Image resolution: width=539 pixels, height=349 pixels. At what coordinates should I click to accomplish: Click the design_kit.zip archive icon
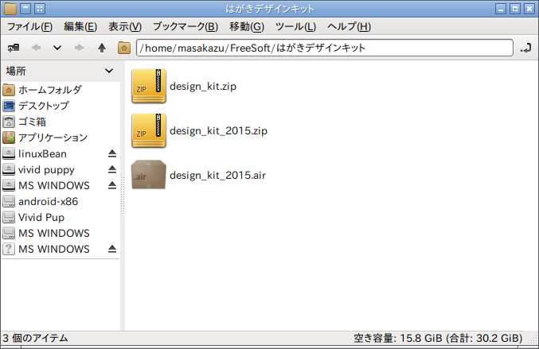(149, 86)
